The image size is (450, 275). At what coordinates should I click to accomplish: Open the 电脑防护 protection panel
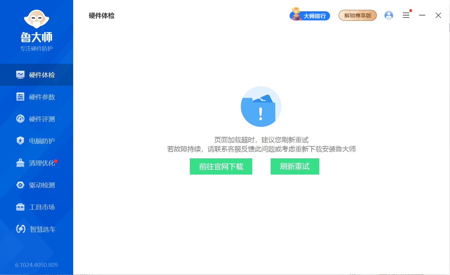pos(36,141)
